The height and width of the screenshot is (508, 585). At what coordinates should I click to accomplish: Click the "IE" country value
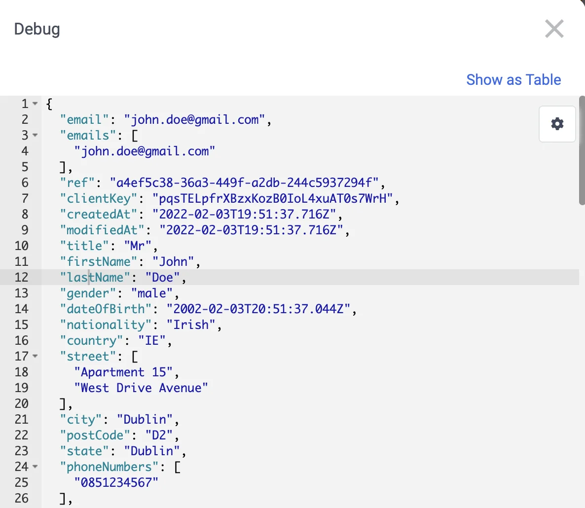[x=152, y=340]
